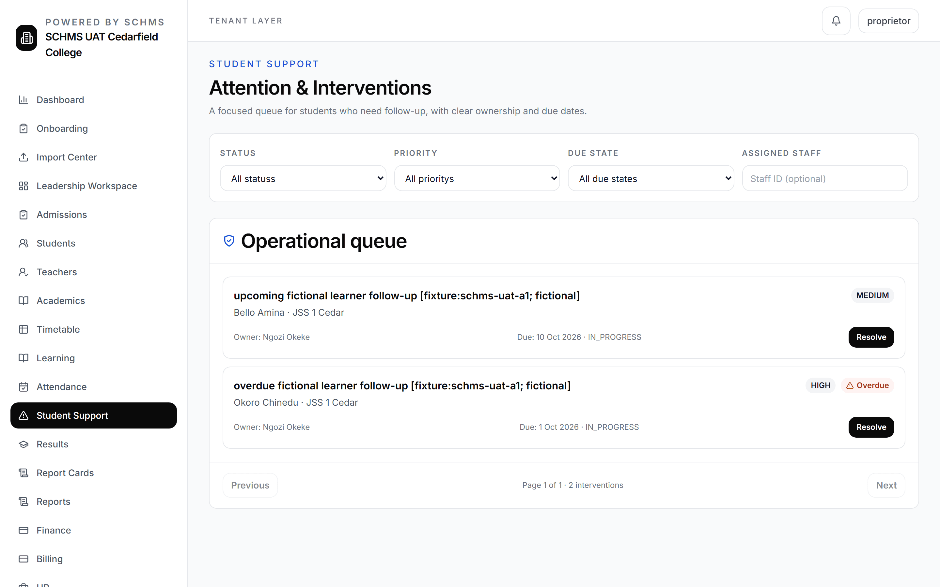The image size is (940, 587).
Task: Click the Report Cards scroll icon
Action: (24, 473)
